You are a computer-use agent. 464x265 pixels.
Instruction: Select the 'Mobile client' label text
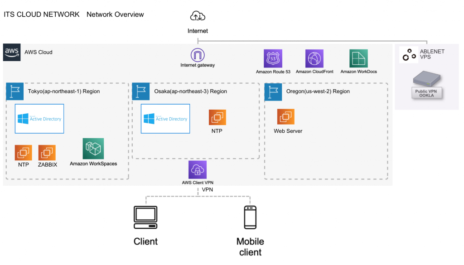250,247
